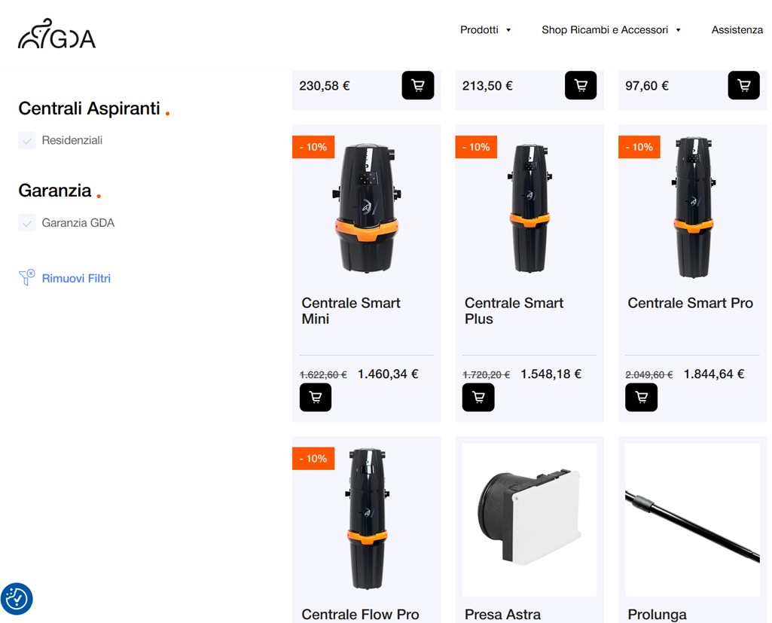Expand the Shop Ricambi e Accessori arrow
This screenshot has width=772, height=623.
click(x=678, y=30)
